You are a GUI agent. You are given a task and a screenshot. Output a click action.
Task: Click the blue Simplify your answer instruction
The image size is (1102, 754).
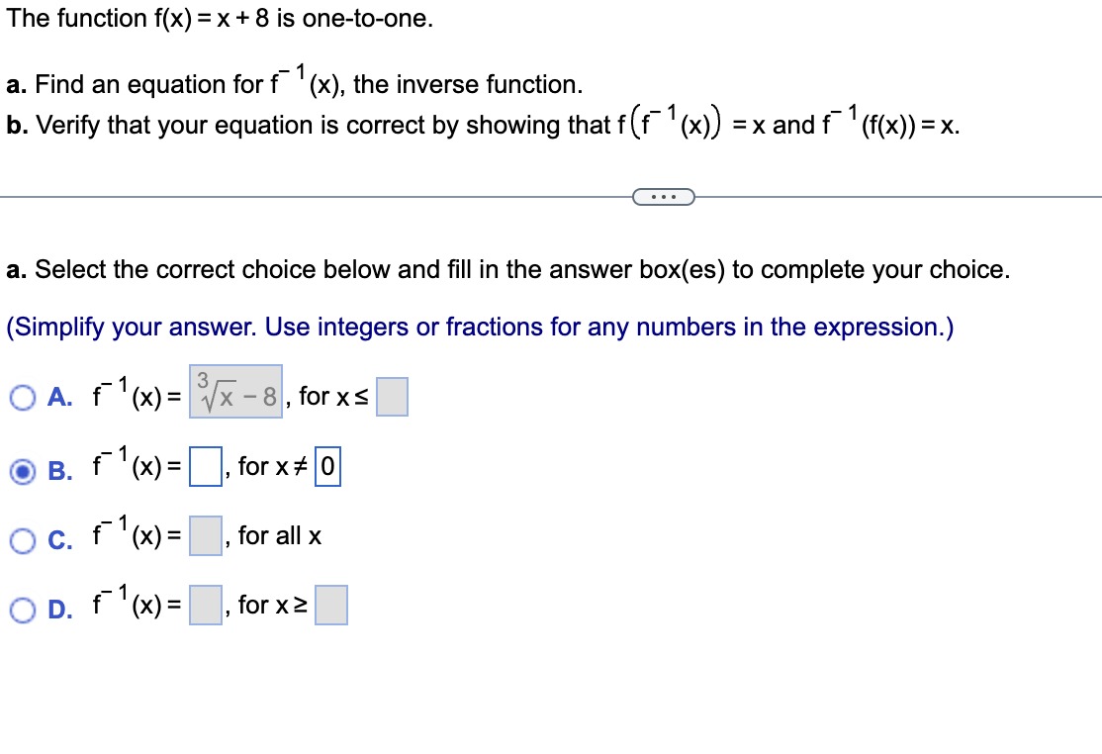pyautogui.click(x=480, y=327)
